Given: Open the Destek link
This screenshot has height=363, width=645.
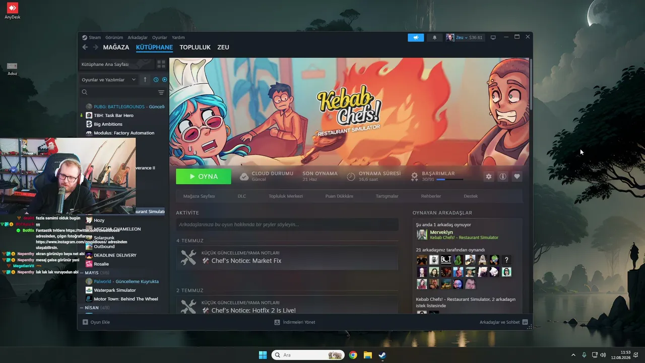Looking at the screenshot, I should point(471,196).
